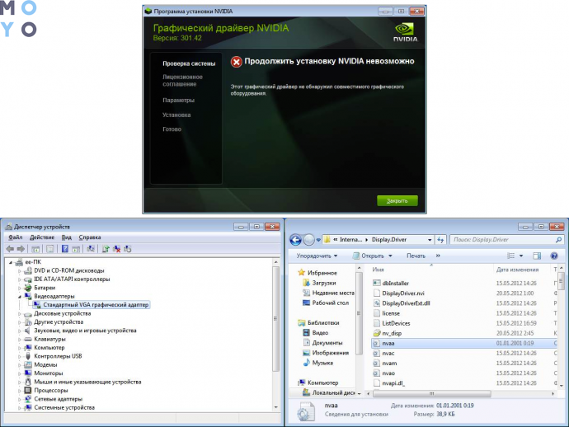Click forward arrow in Device Manager toolbar
This screenshot has height=427, width=569.
(21, 249)
